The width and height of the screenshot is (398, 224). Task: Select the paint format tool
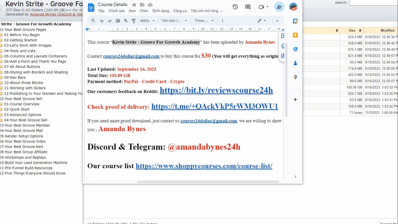pyautogui.click(x=134, y=21)
